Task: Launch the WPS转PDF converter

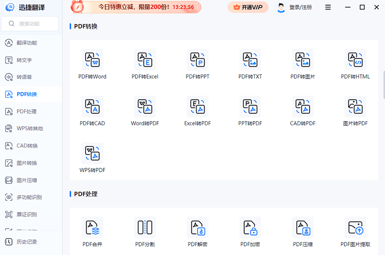Action: 92,158
